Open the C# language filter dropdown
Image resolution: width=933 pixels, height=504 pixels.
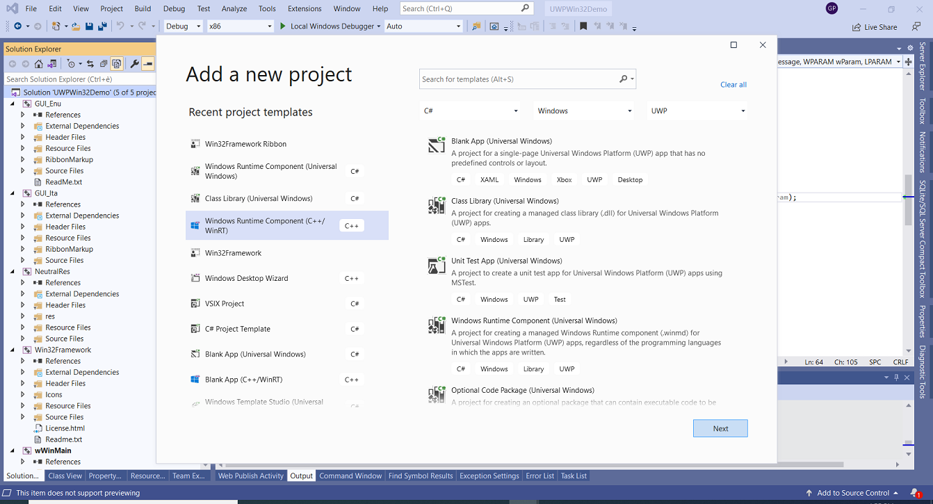(x=470, y=111)
